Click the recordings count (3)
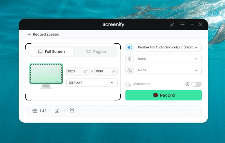 click(43, 111)
